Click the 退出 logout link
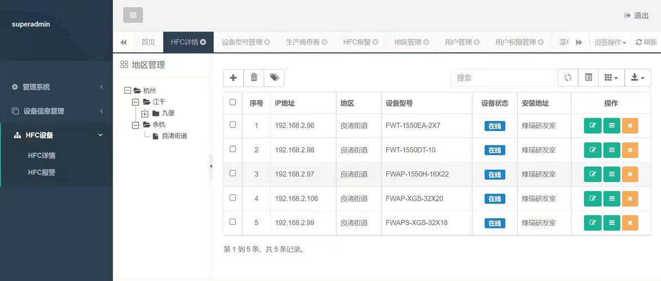Image resolution: width=661 pixels, height=281 pixels. [637, 16]
